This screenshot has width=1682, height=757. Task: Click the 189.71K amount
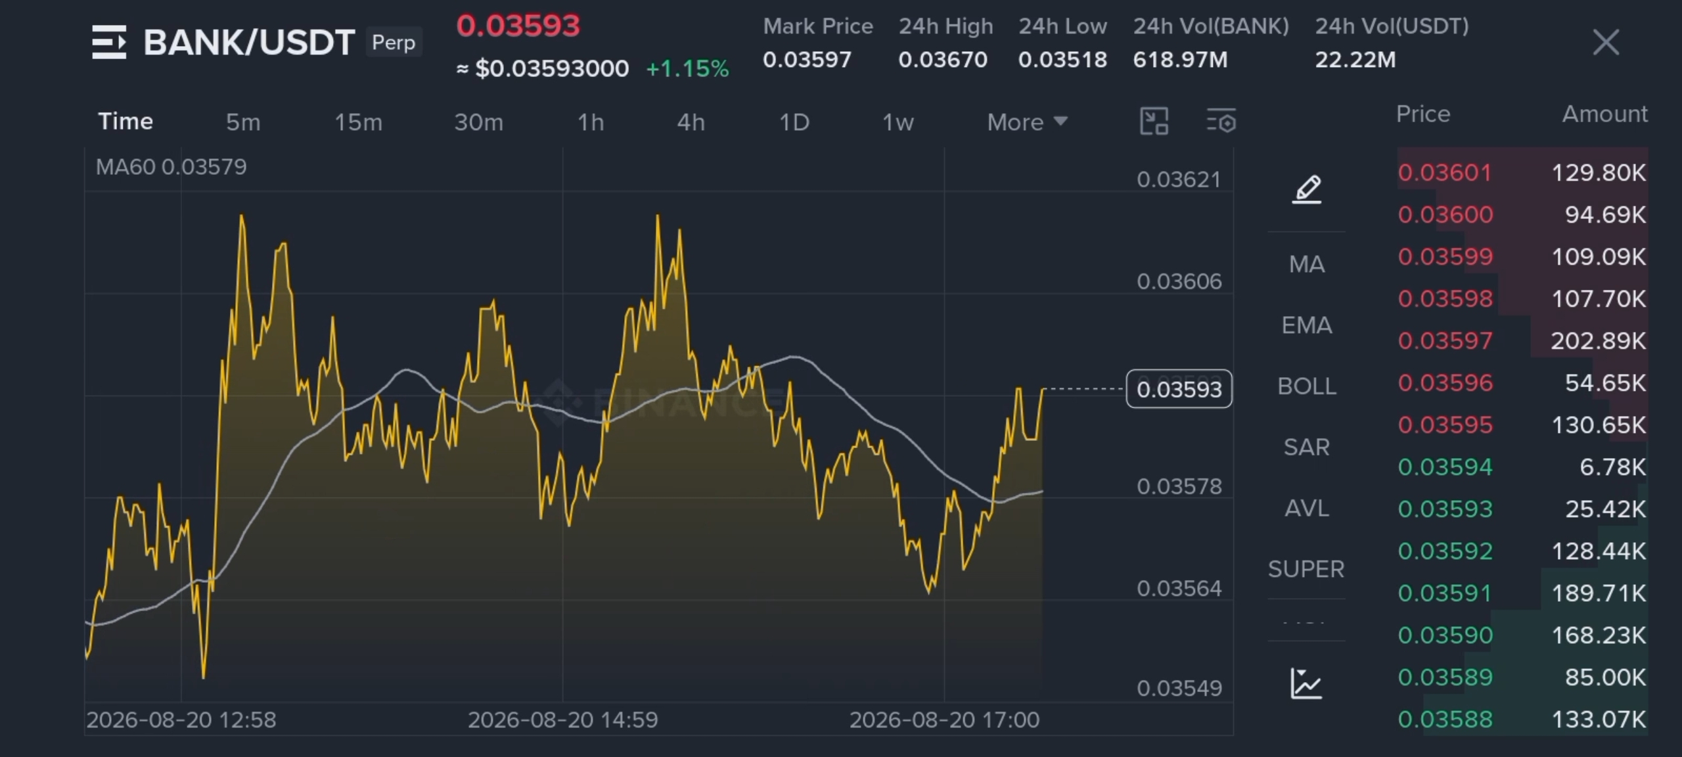1599,593
